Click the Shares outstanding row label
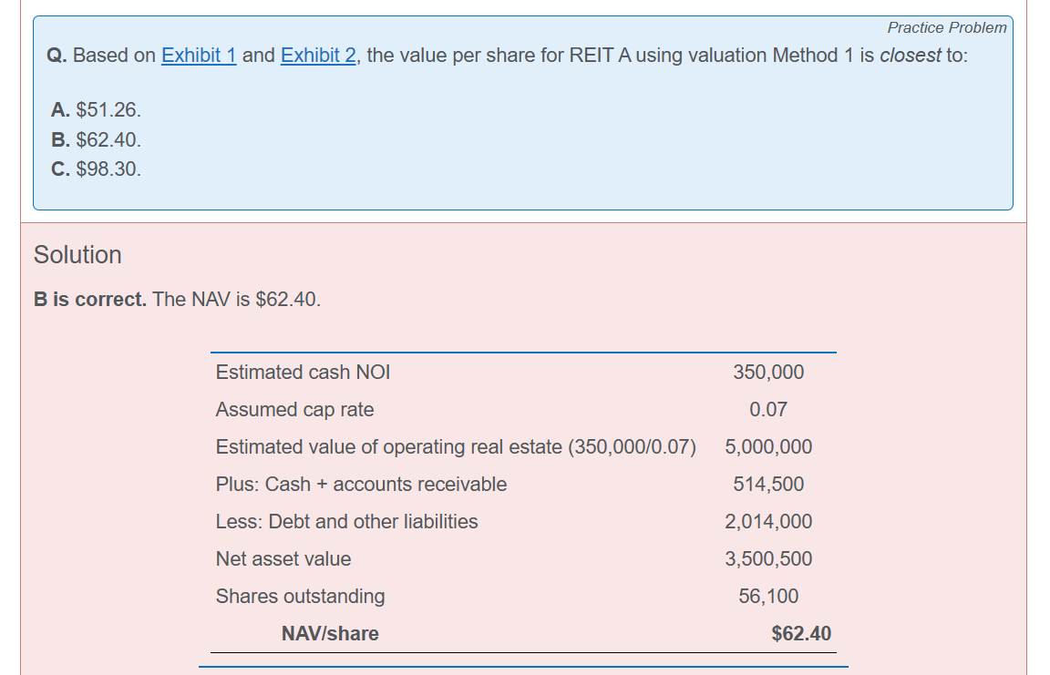Image resolution: width=1050 pixels, height=675 pixels. click(x=300, y=597)
